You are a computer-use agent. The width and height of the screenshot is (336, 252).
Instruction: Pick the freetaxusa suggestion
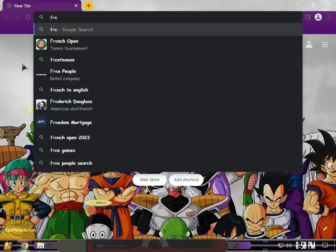tap(168, 60)
